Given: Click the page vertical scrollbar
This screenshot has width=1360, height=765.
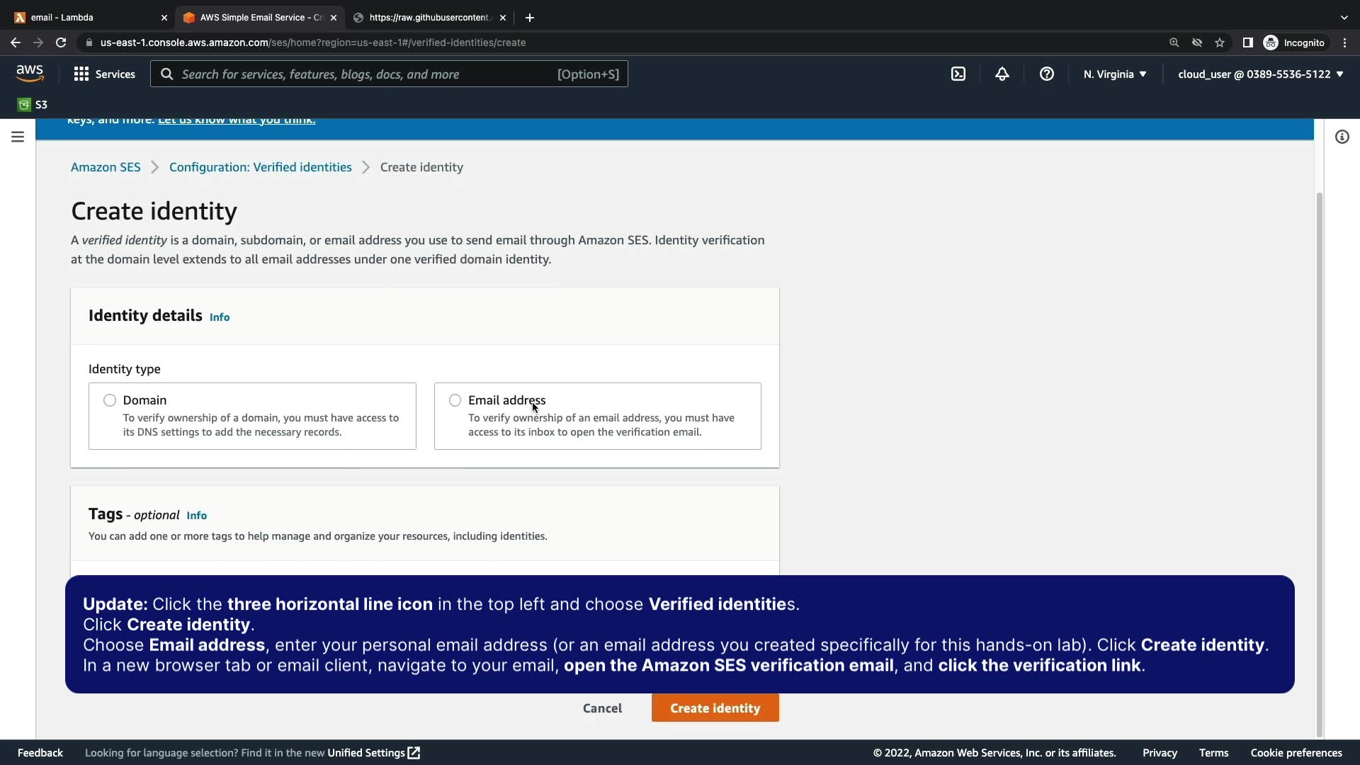Looking at the screenshot, I should pyautogui.click(x=1319, y=460).
